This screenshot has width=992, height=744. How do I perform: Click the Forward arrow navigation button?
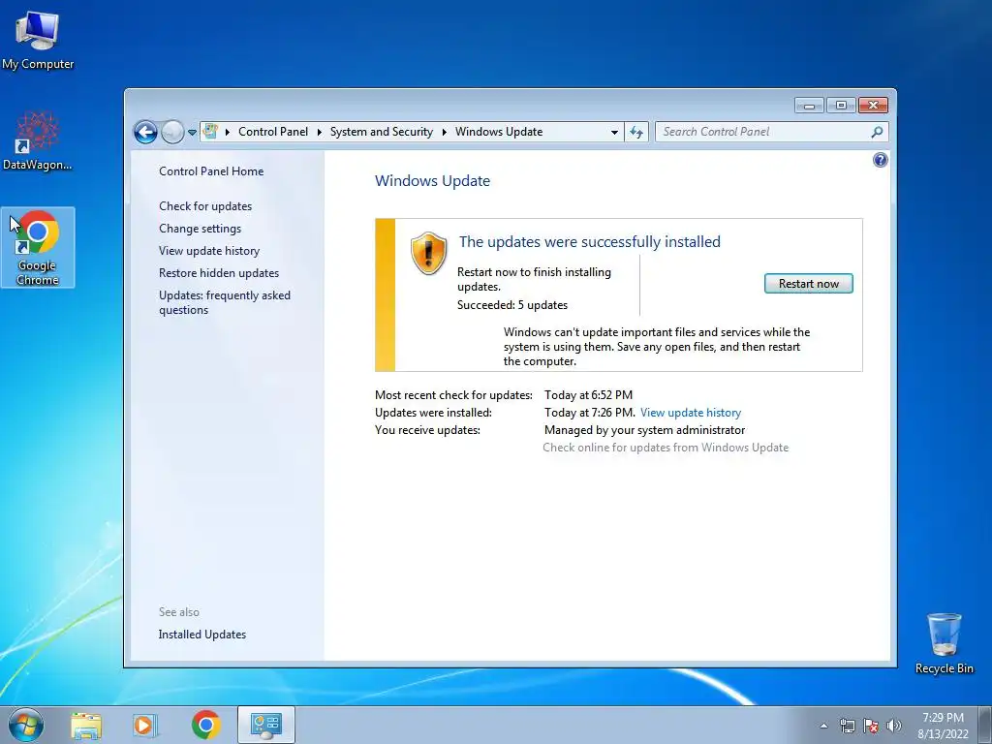(172, 132)
